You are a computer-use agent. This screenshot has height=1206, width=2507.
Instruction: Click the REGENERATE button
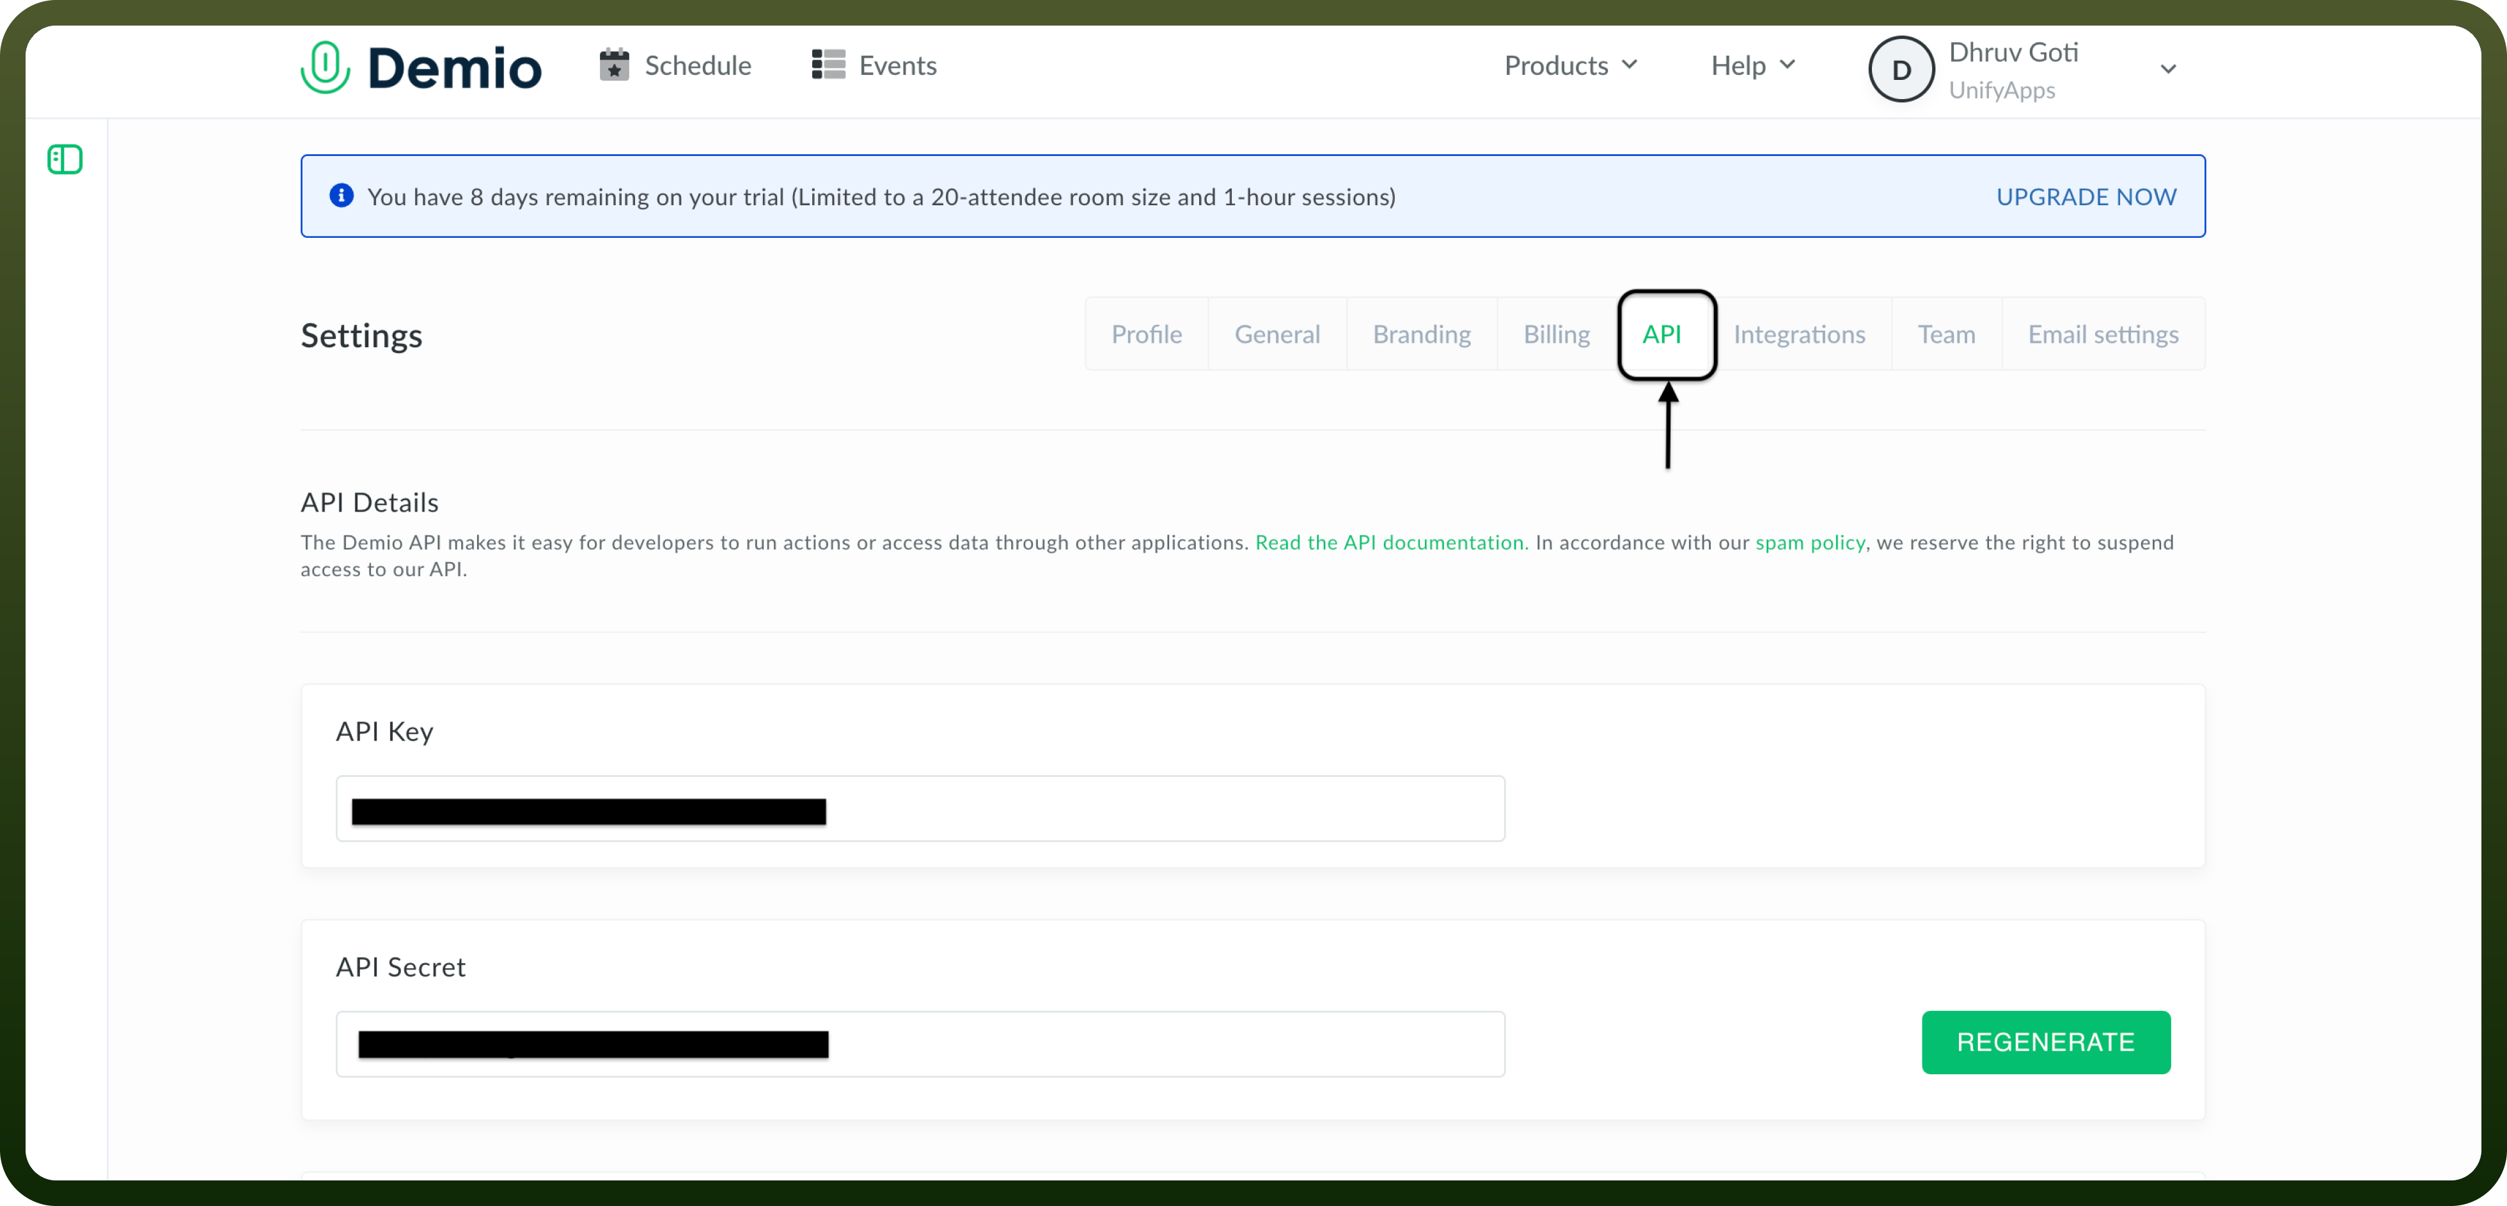(x=2046, y=1042)
